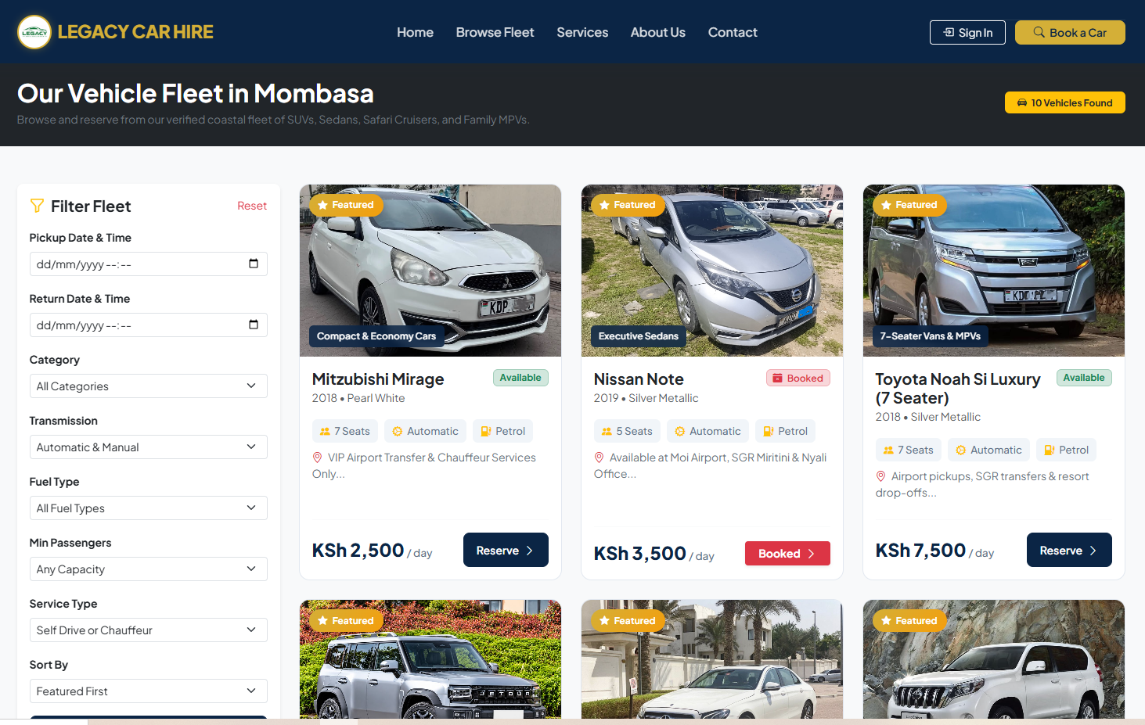Click the Available badge on Mitzubishi Mirage

coord(520,378)
